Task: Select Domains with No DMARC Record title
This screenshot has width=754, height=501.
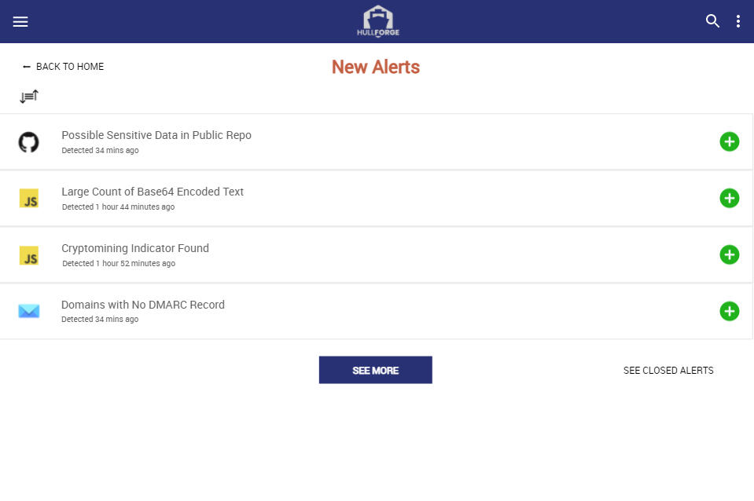Action: 143,305
